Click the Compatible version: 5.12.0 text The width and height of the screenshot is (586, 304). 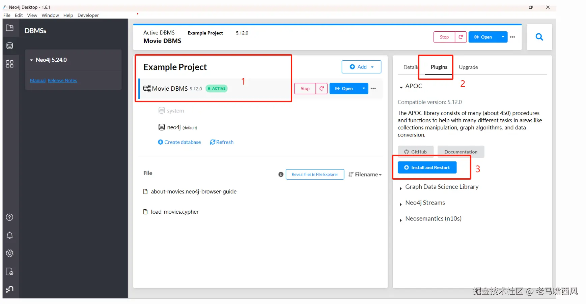tap(430, 102)
